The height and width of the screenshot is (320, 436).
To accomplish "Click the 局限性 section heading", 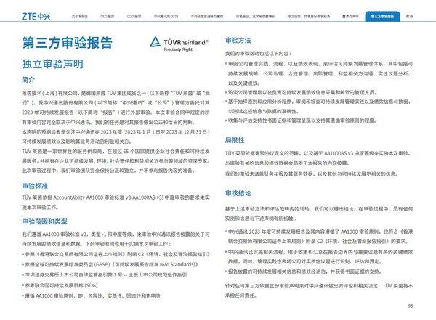I will (x=235, y=139).
